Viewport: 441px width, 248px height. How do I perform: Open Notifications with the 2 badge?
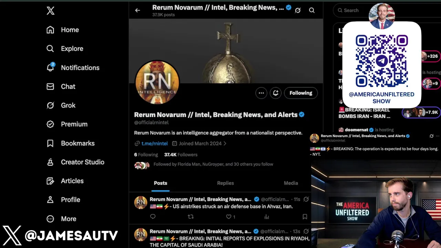[x=73, y=68]
